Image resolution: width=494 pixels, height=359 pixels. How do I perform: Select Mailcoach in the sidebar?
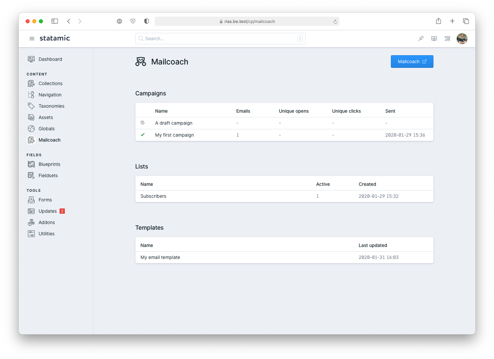pos(50,140)
